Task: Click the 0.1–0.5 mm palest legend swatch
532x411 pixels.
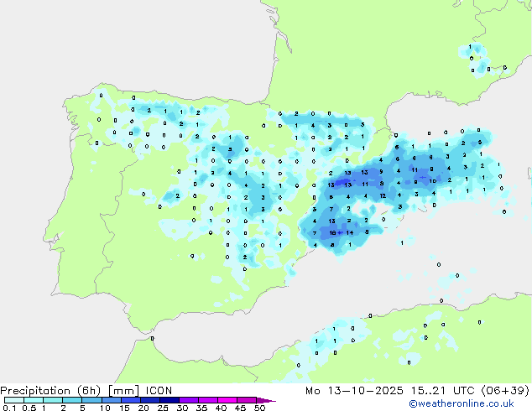Action: (14, 400)
